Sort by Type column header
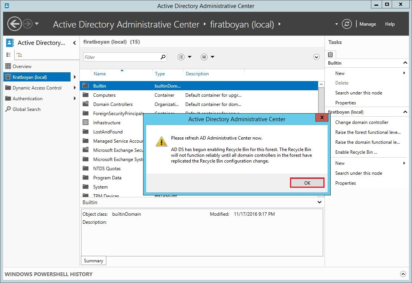412x283 pixels. (x=160, y=74)
